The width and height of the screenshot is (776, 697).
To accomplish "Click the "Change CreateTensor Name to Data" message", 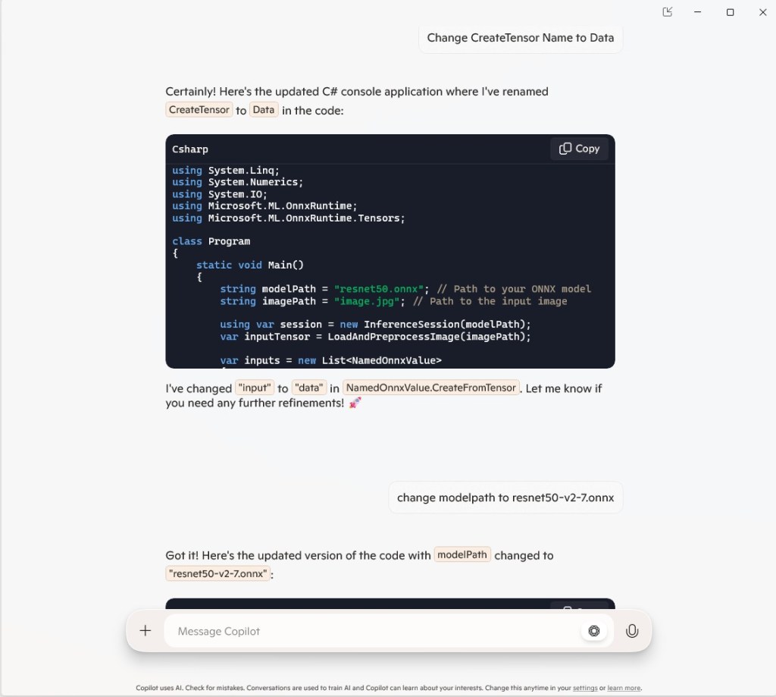I will (x=520, y=38).
